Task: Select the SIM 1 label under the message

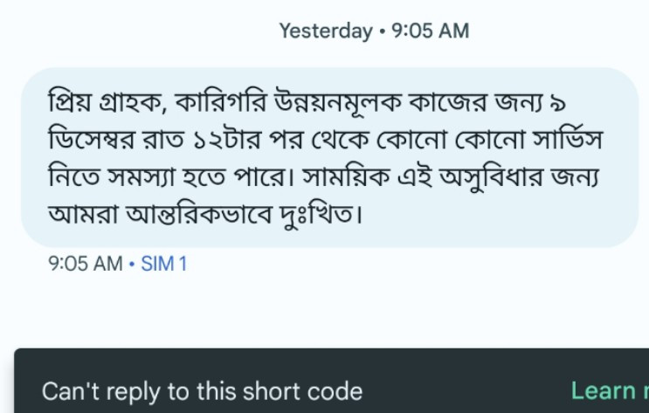Action: pos(164,264)
